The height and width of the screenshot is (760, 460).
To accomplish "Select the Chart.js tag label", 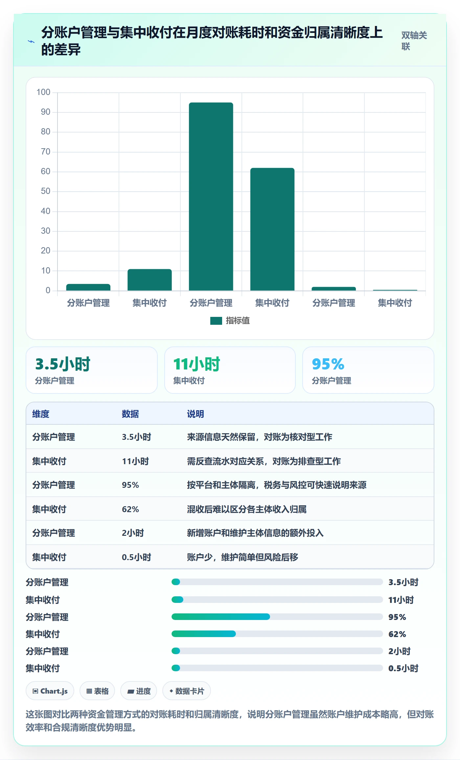I will coord(54,691).
